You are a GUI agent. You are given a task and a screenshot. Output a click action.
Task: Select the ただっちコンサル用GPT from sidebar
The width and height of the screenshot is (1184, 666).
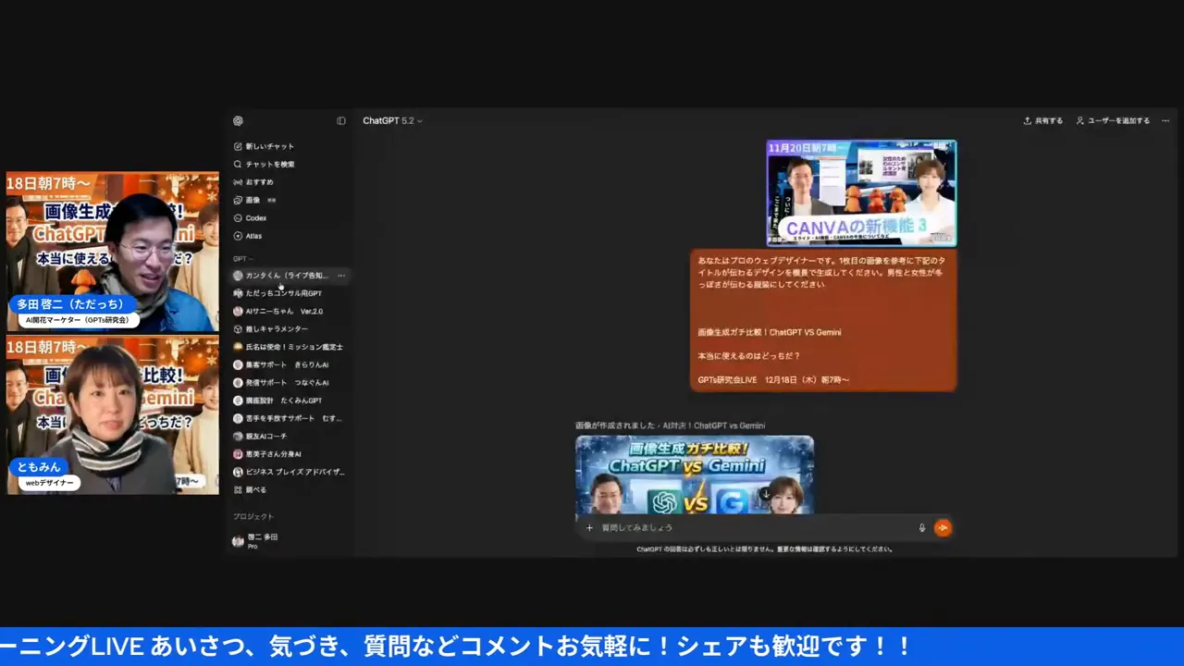click(x=282, y=293)
